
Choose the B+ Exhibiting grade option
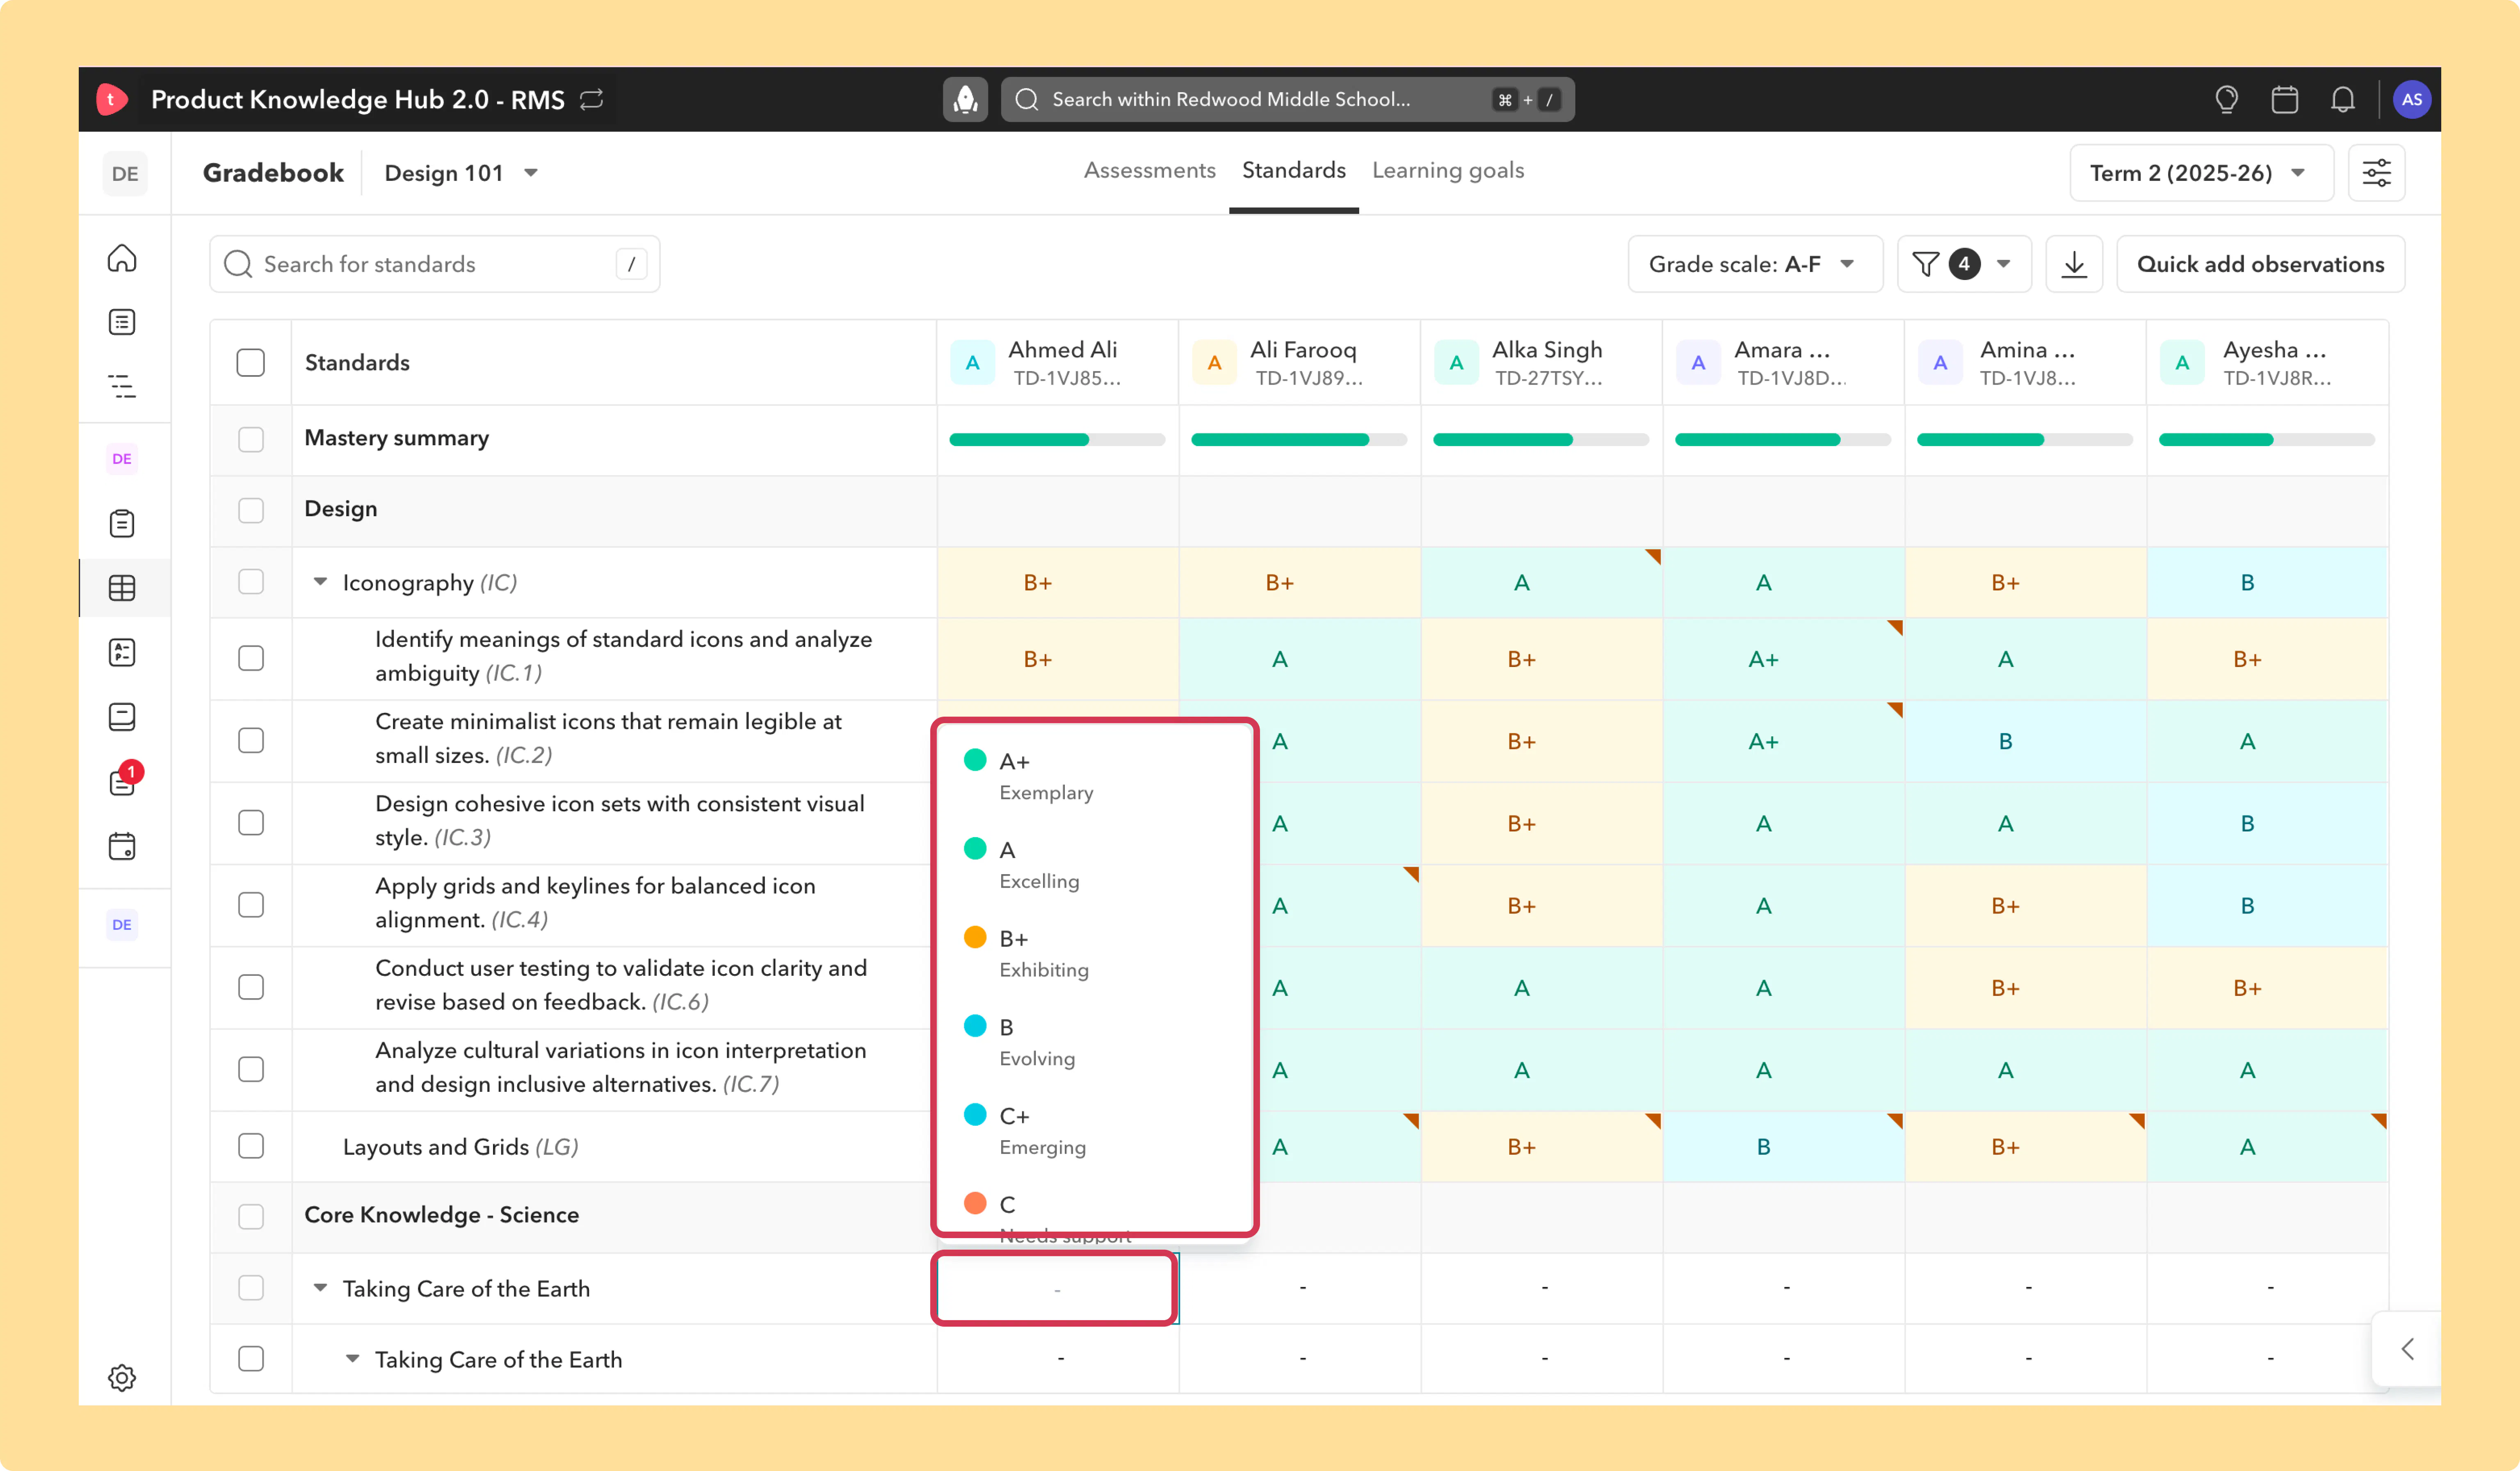(1095, 952)
